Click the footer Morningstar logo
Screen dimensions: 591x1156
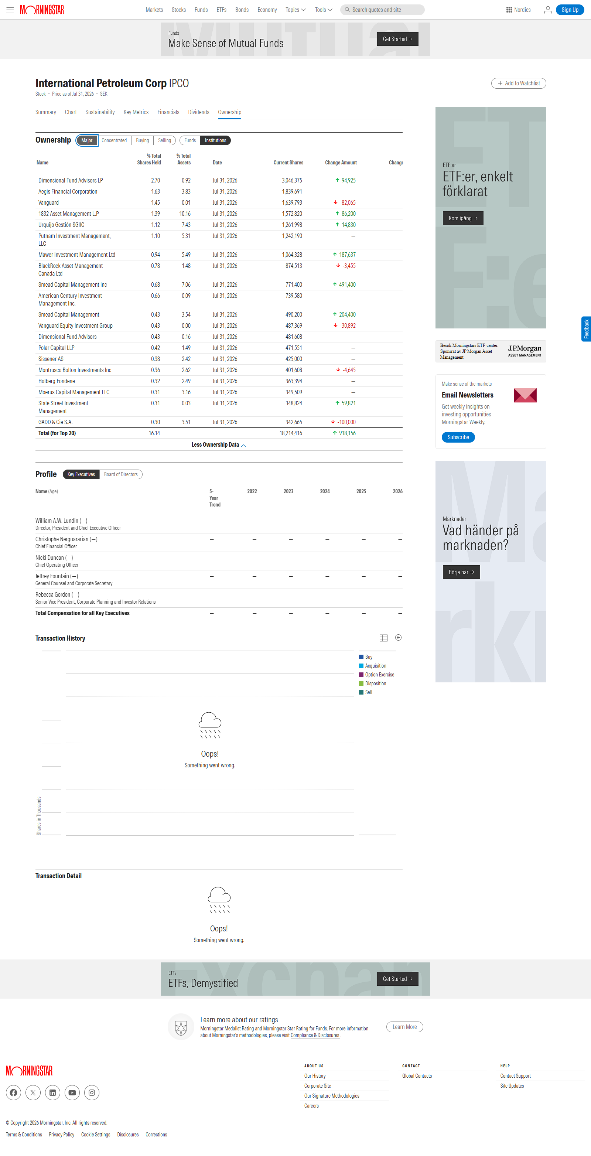[x=29, y=1071]
